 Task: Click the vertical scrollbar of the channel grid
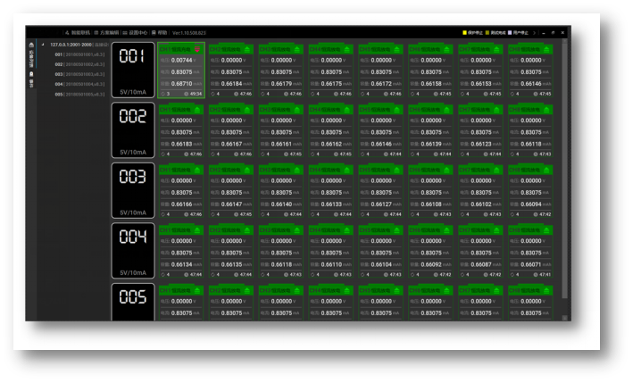tap(565, 170)
